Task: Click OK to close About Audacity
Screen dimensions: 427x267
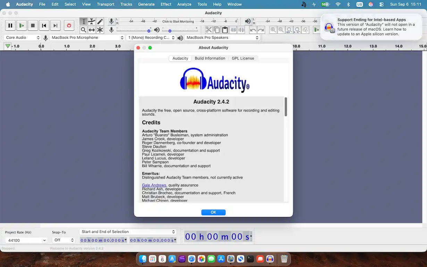Action: pyautogui.click(x=213, y=212)
